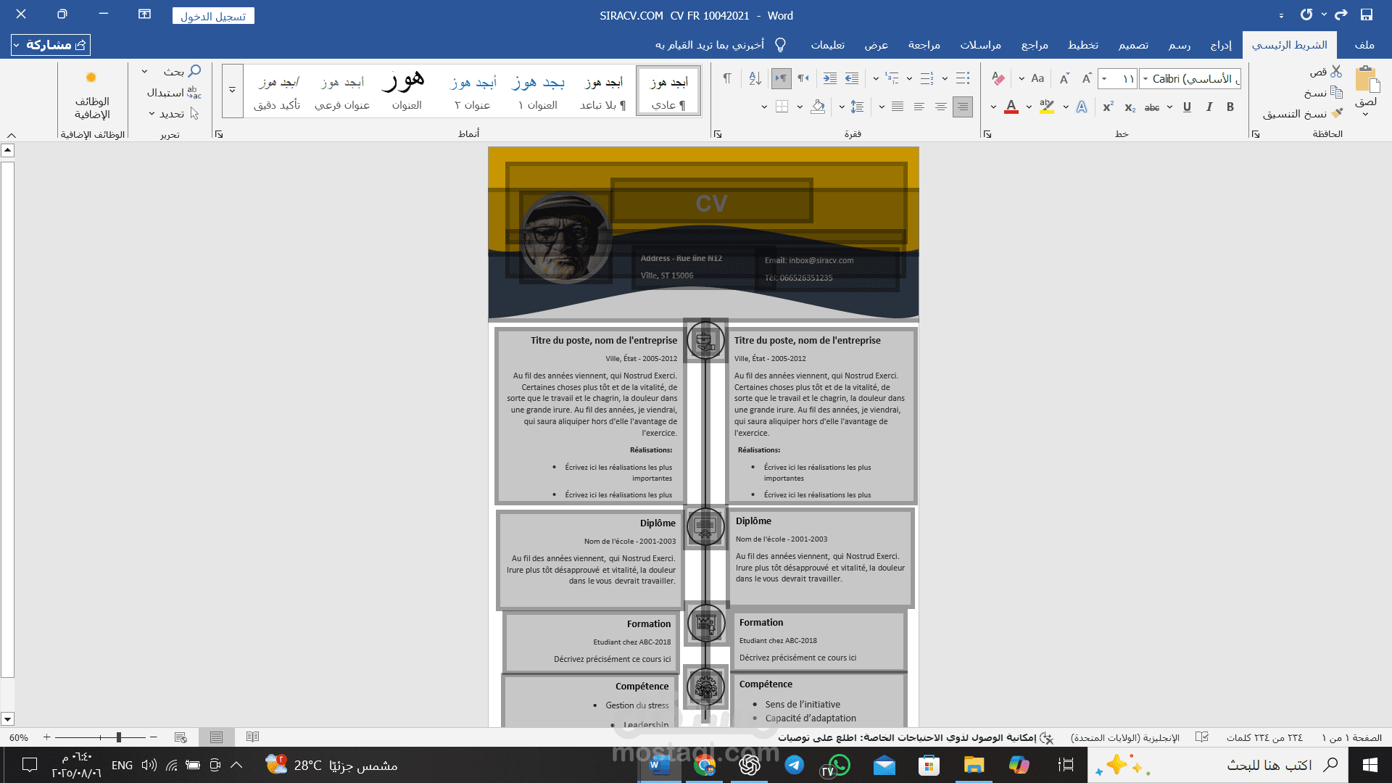Switch to the Review (مراجعة) tab
Screen dimensions: 1392x783
[924, 45]
